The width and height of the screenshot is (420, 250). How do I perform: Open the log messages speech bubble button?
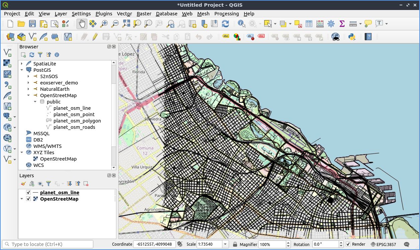point(407,244)
